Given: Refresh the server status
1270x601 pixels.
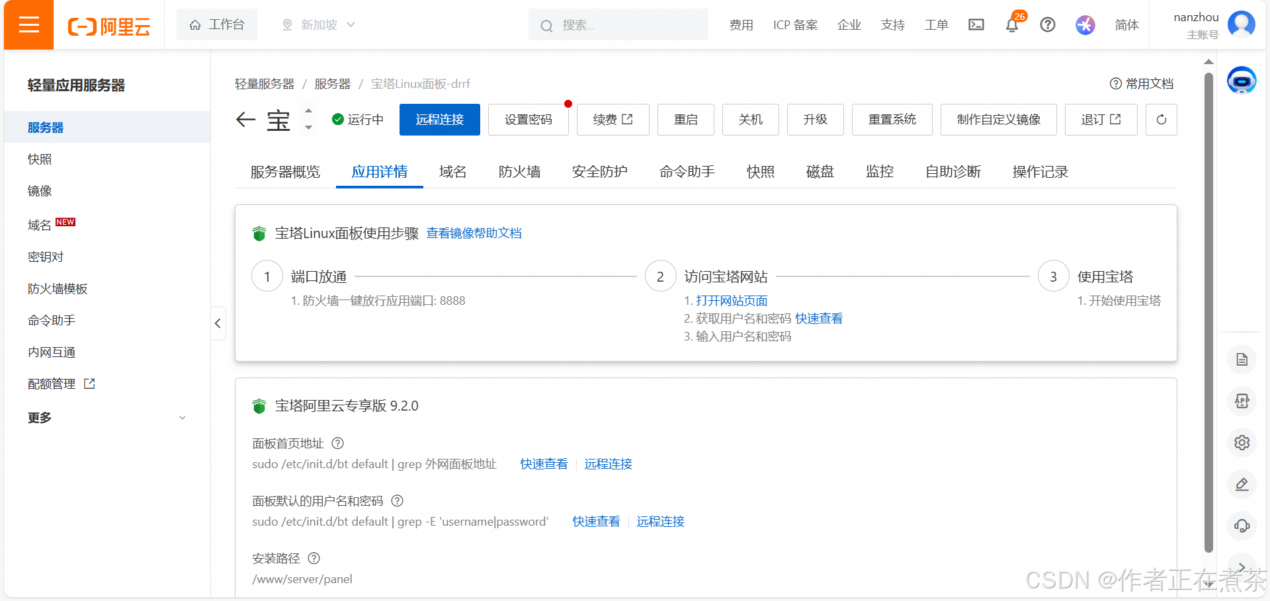Looking at the screenshot, I should [1161, 120].
